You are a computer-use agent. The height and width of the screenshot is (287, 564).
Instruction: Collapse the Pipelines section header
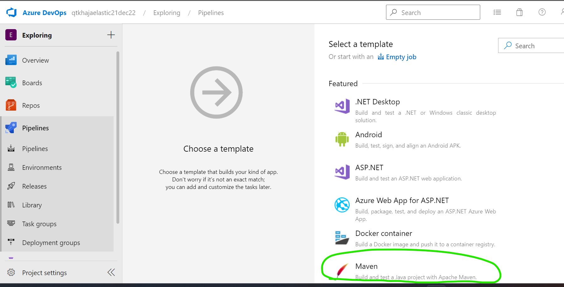coord(35,128)
